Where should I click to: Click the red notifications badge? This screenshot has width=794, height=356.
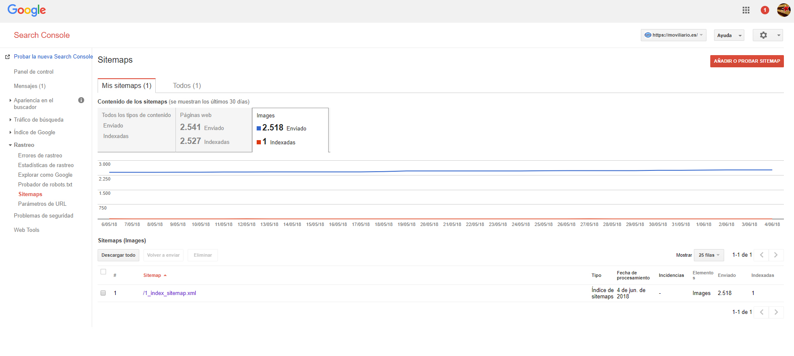(765, 10)
